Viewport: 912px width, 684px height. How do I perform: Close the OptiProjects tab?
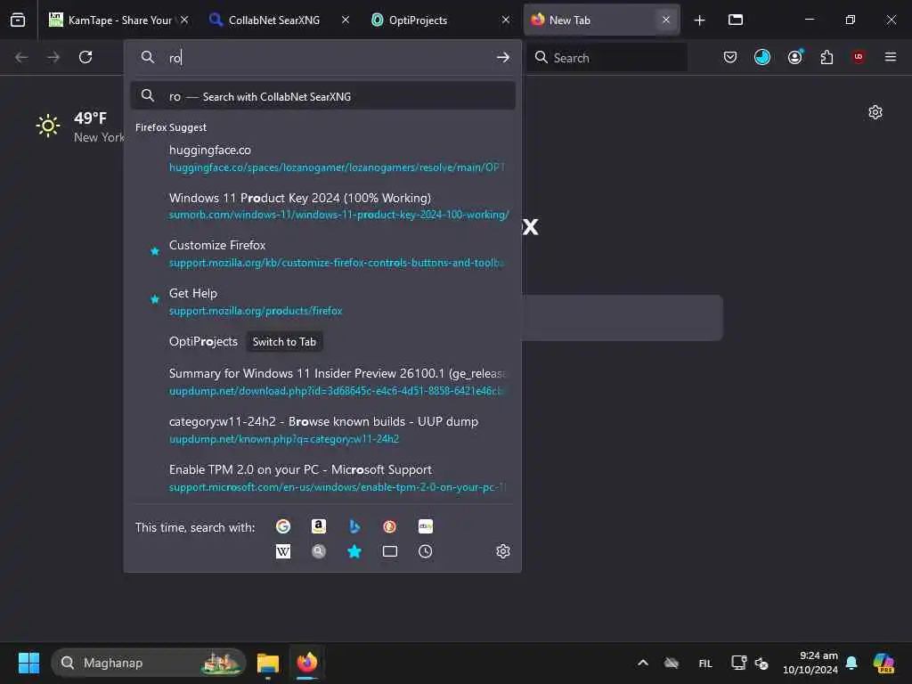pyautogui.click(x=506, y=20)
